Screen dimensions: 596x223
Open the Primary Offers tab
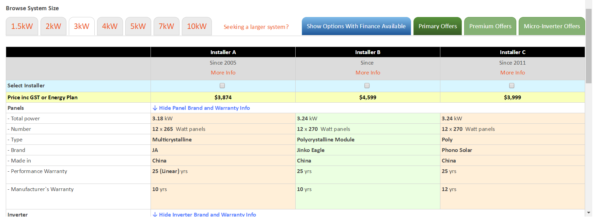coord(438,26)
